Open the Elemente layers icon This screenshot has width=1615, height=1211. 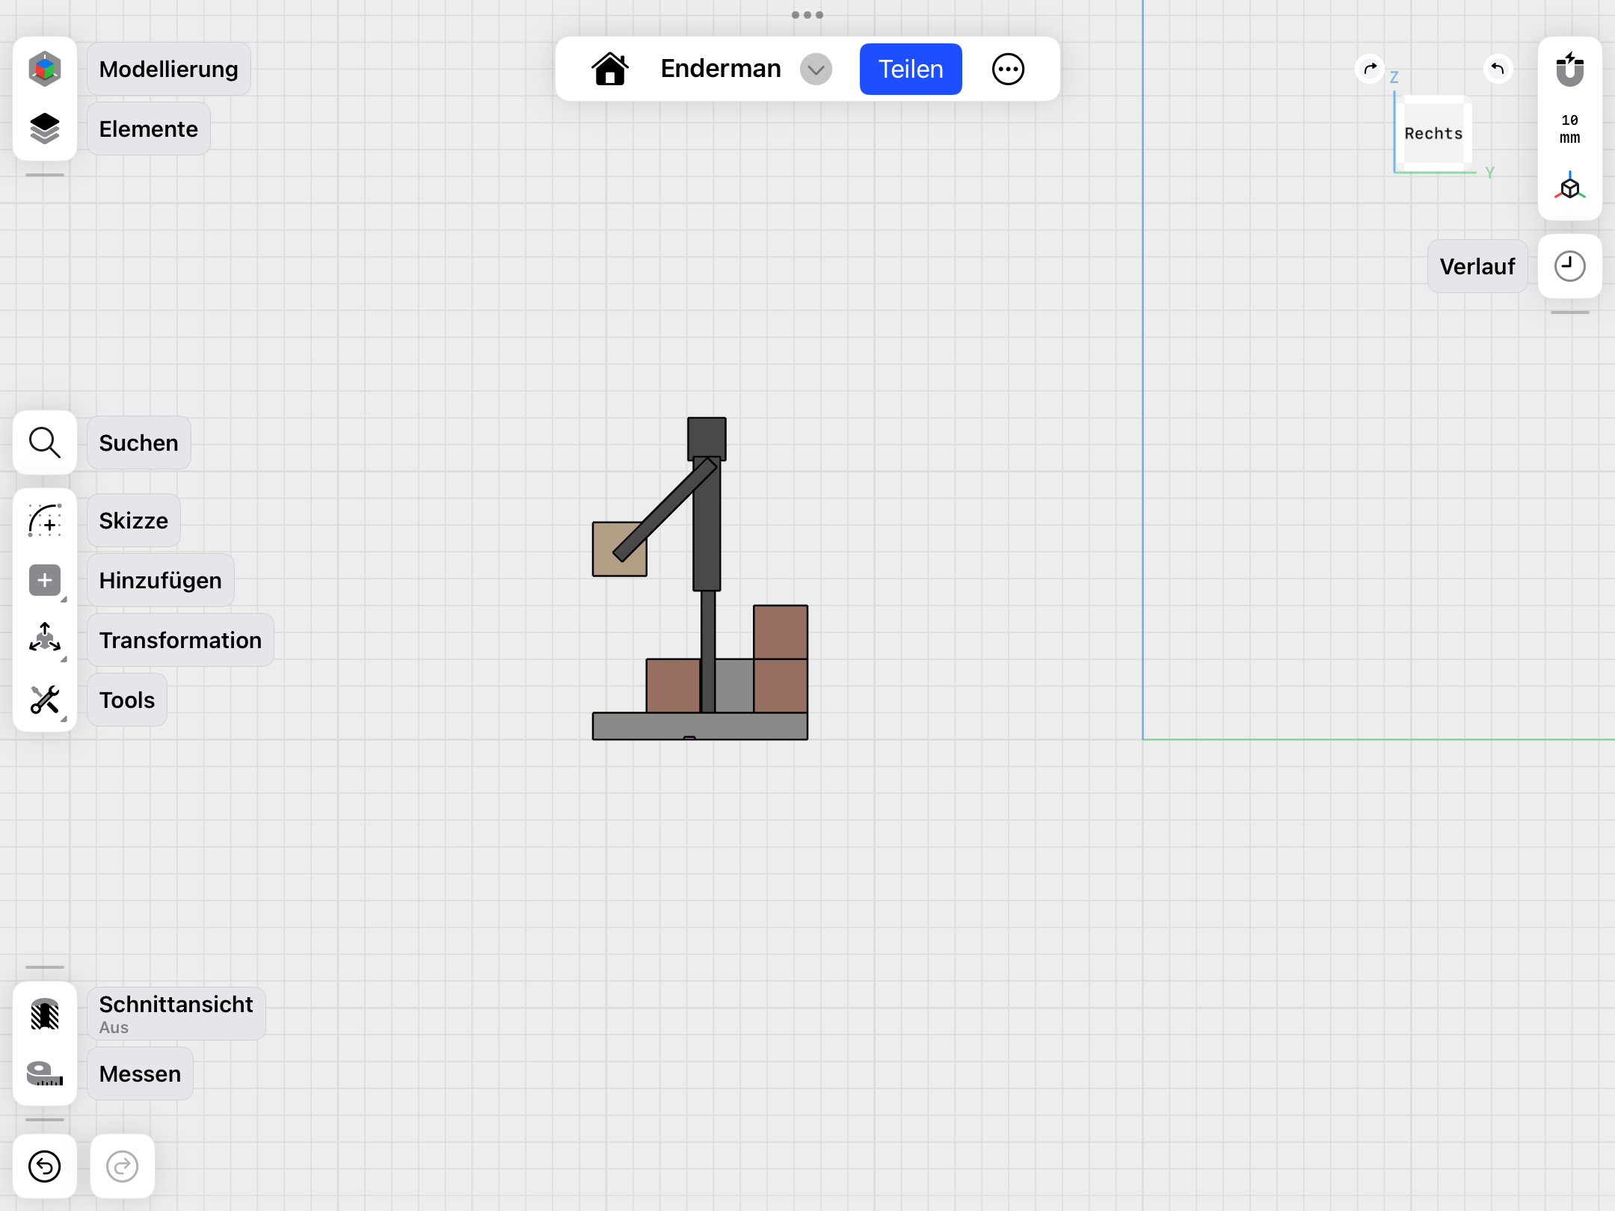45,129
